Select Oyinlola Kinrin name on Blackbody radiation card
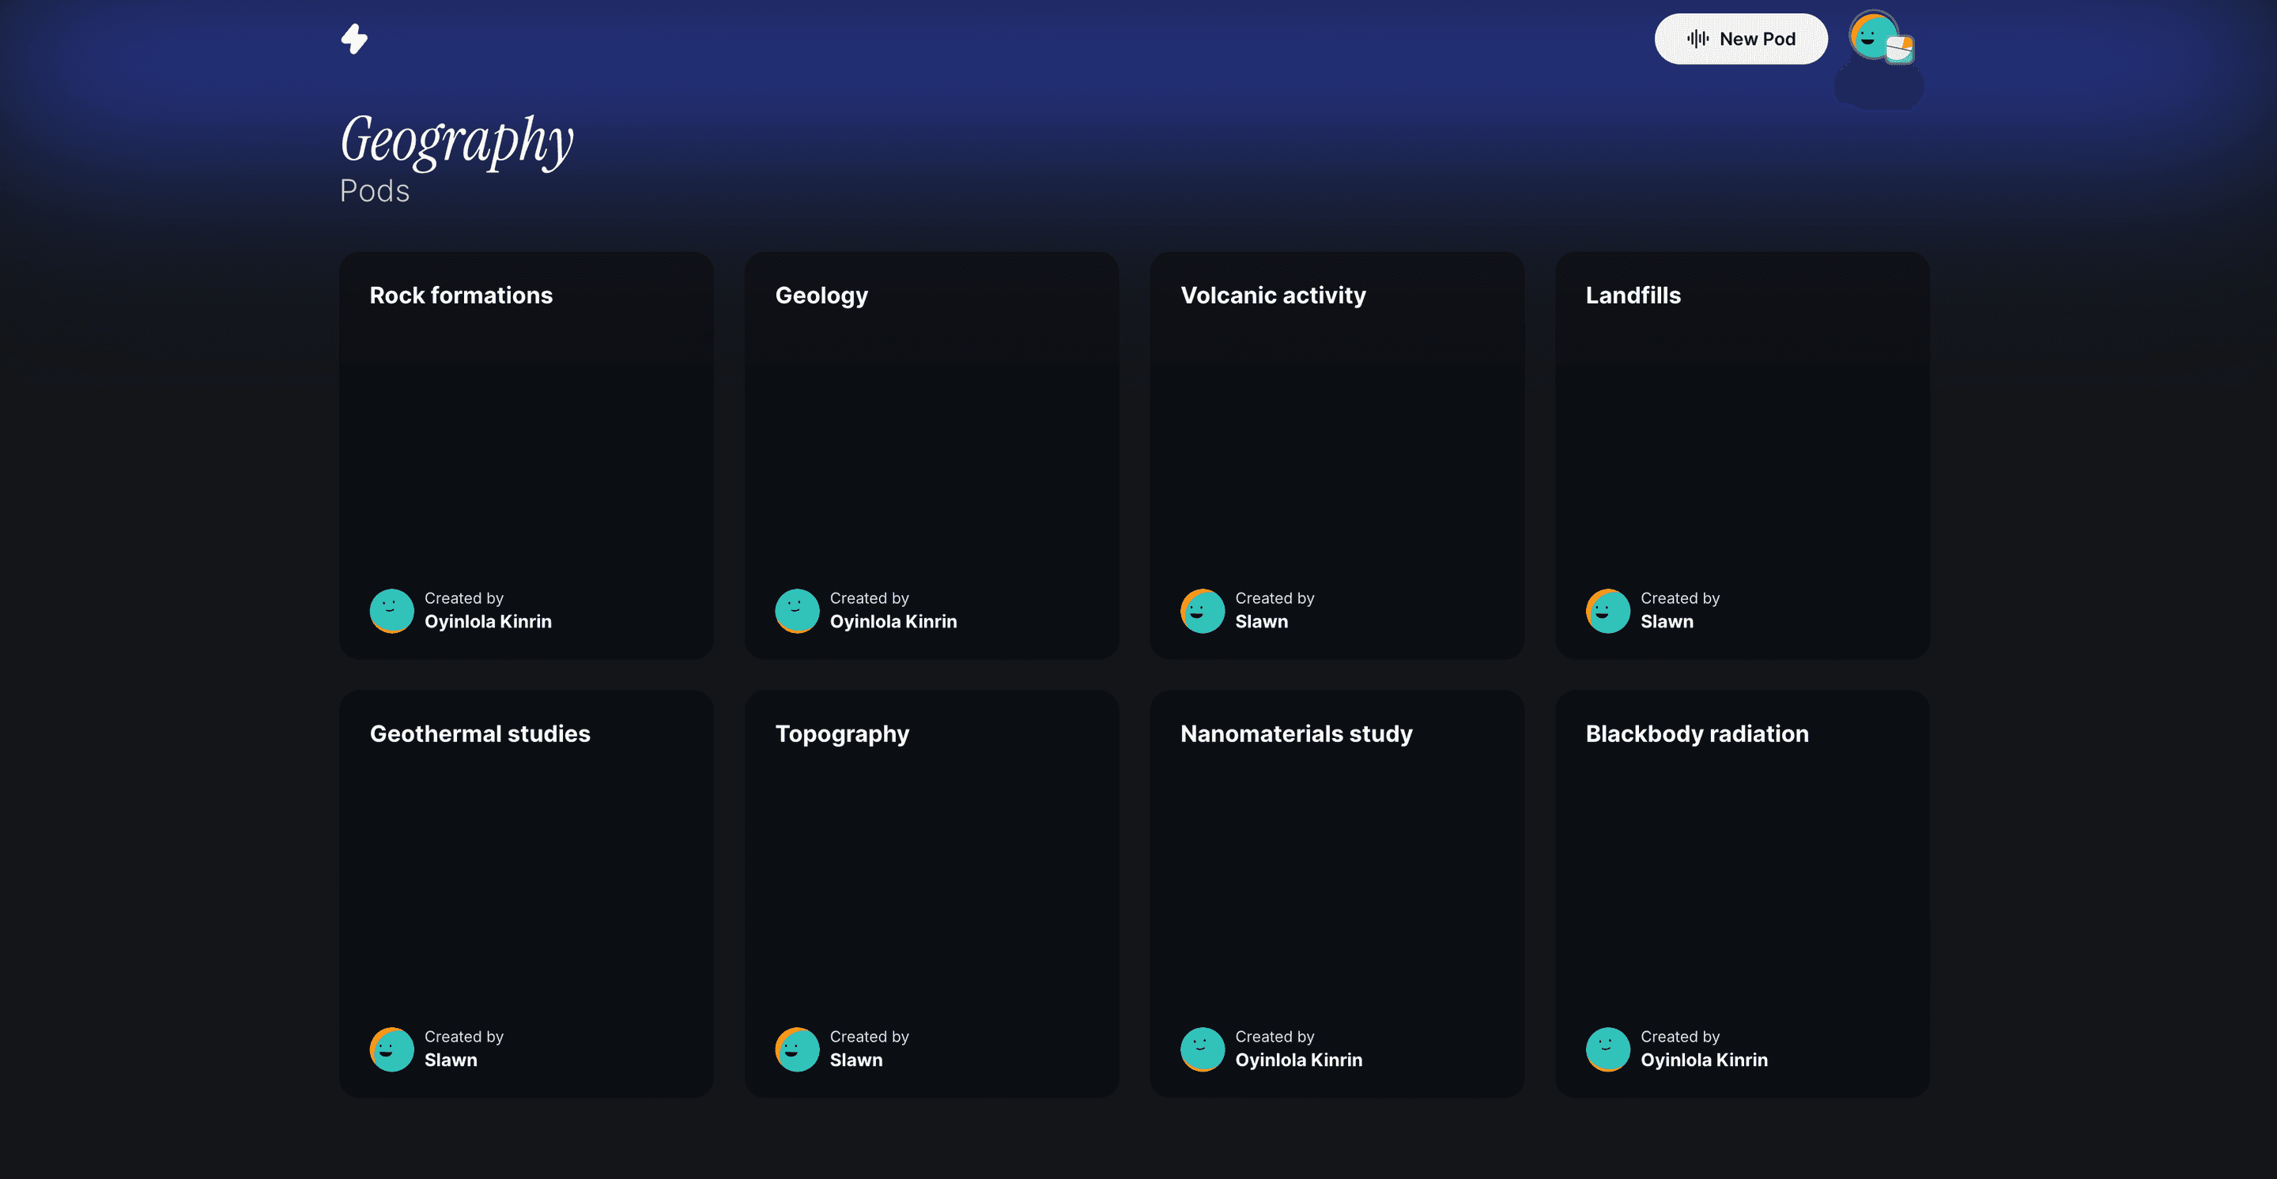The image size is (2277, 1179). 1705,1060
